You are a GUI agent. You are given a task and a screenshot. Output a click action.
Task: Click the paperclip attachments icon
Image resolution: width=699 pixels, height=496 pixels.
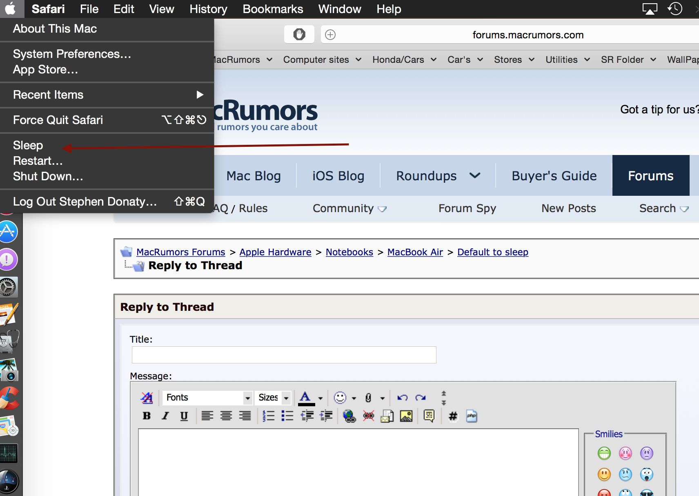368,397
